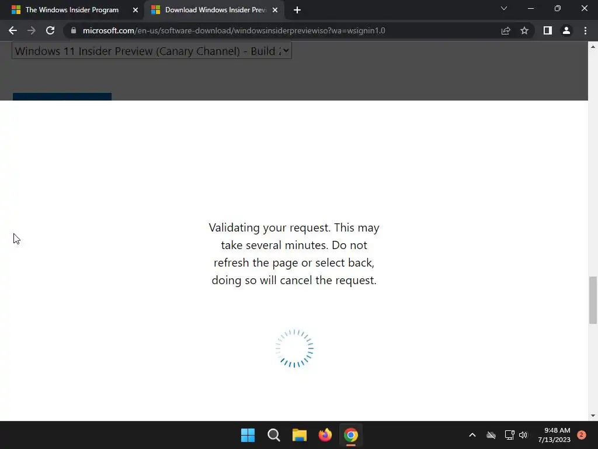The image size is (598, 449).
Task: Click the address bar URL
Action: pyautogui.click(x=234, y=30)
